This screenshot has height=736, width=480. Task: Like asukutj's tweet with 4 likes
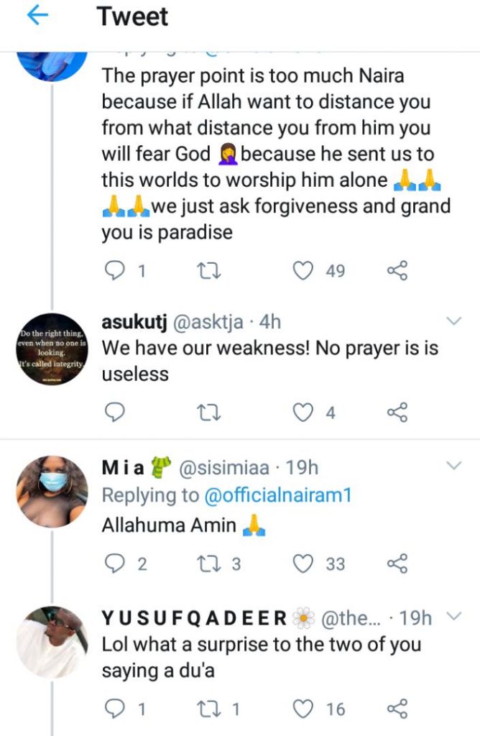coord(305,413)
